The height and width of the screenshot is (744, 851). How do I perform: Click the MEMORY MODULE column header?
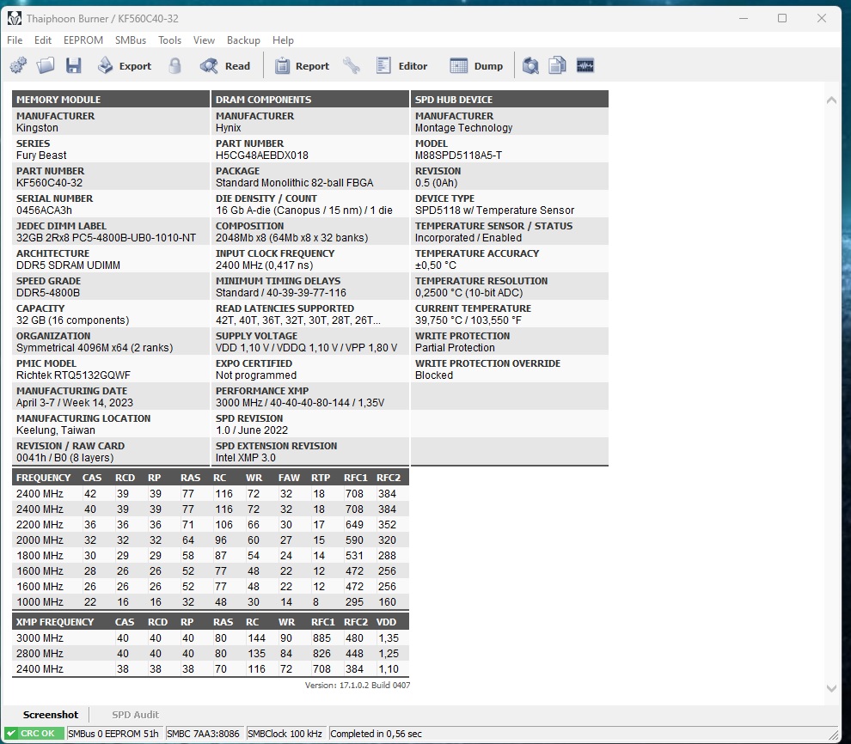click(111, 100)
